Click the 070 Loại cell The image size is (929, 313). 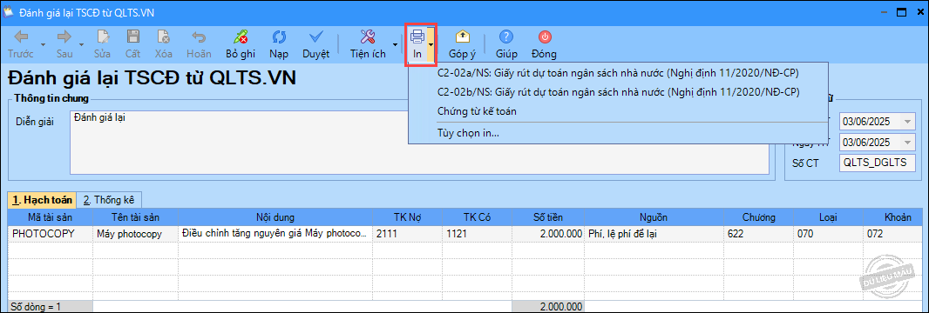click(828, 234)
